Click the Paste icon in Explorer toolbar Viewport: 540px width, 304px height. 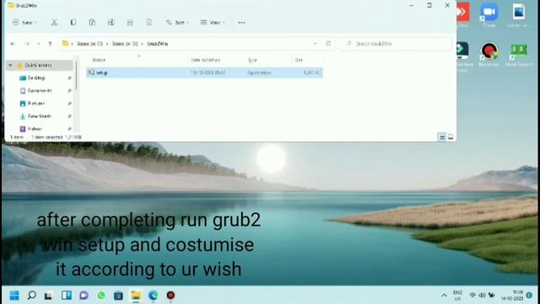92,23
